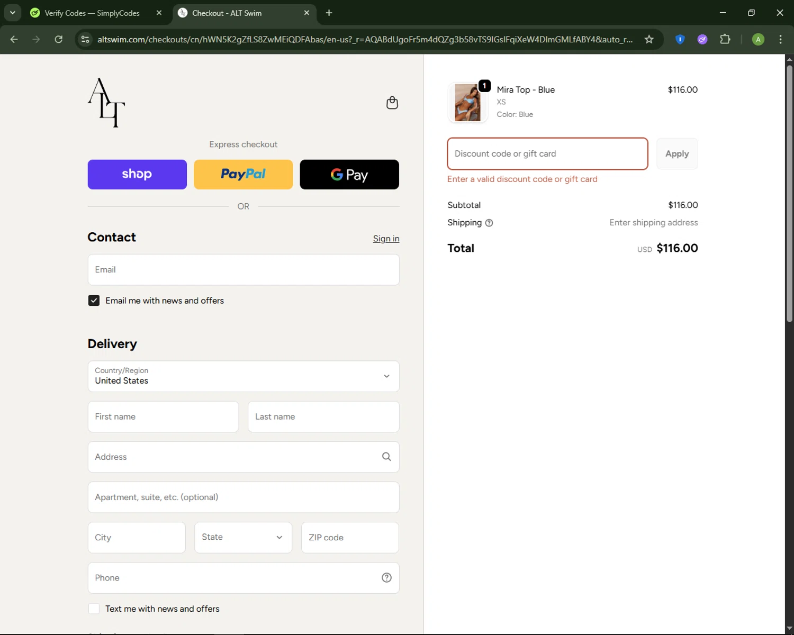The height and width of the screenshot is (635, 794).
Task: Open the purple SimplyCodes extension icon
Action: click(702, 39)
